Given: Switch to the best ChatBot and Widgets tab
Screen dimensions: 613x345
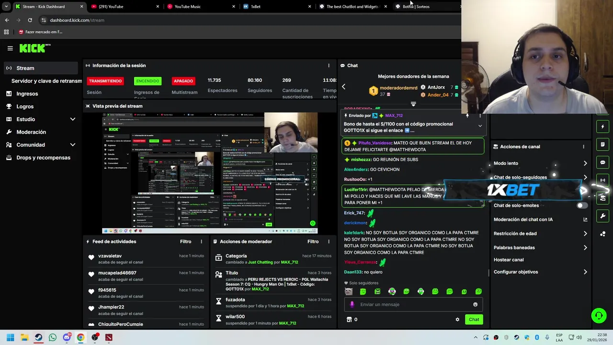Looking at the screenshot, I should point(352,7).
